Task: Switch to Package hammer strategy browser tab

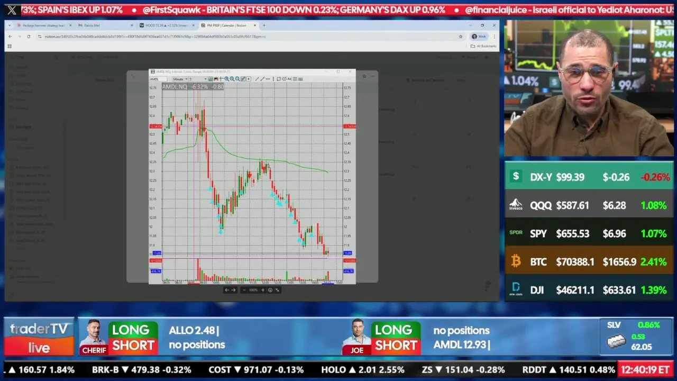Action: pyautogui.click(x=43, y=25)
